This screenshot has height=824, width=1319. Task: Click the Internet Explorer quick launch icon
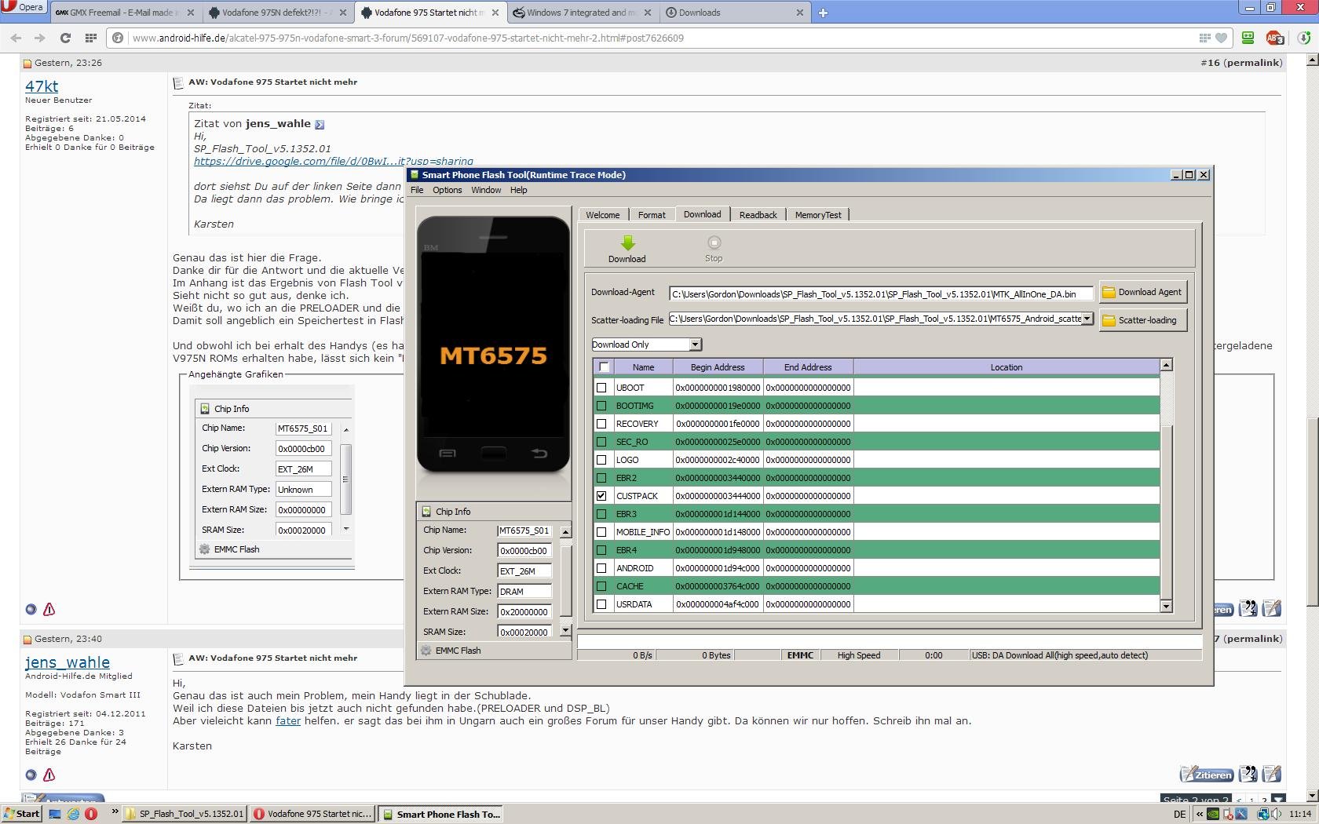point(73,814)
